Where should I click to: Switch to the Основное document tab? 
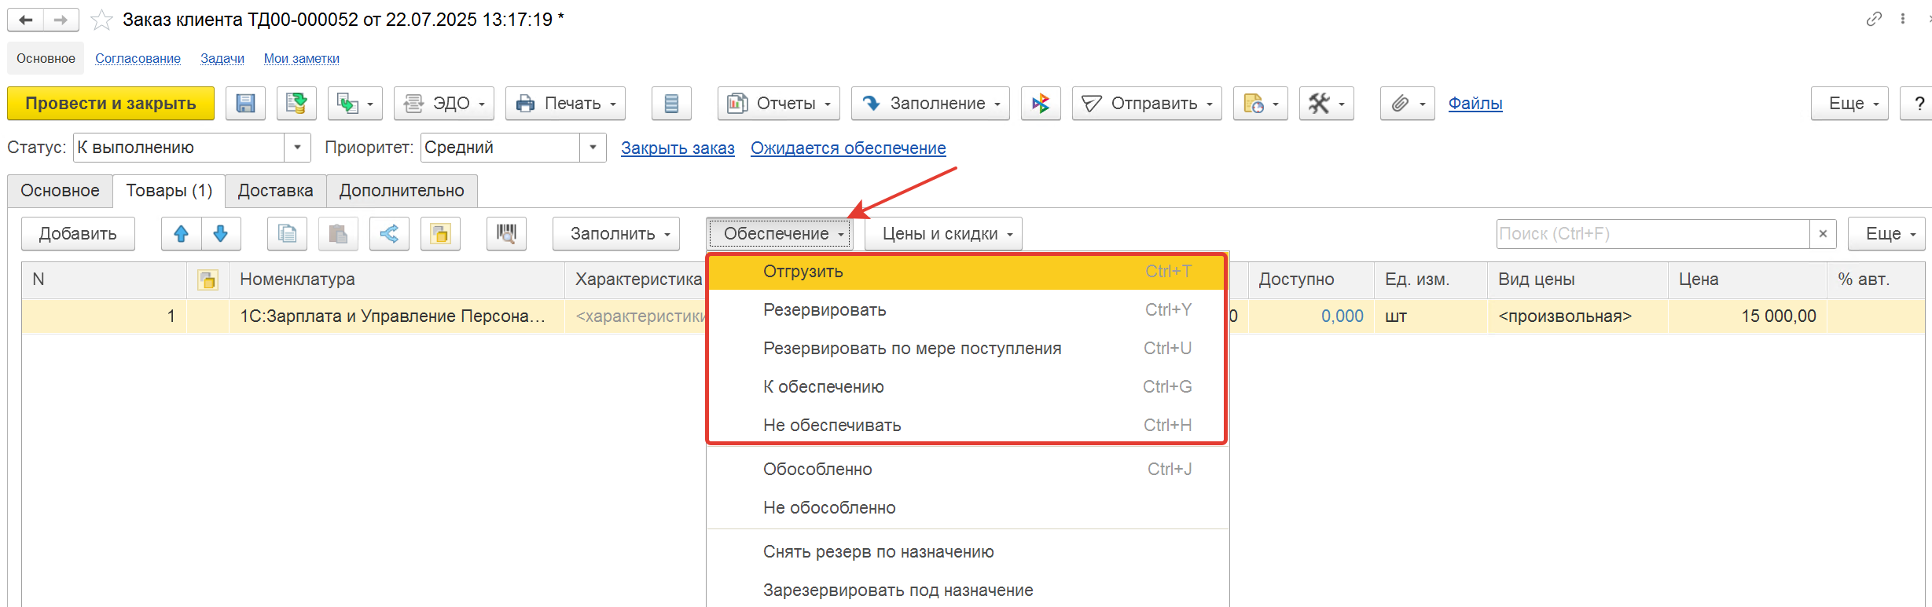tap(60, 191)
